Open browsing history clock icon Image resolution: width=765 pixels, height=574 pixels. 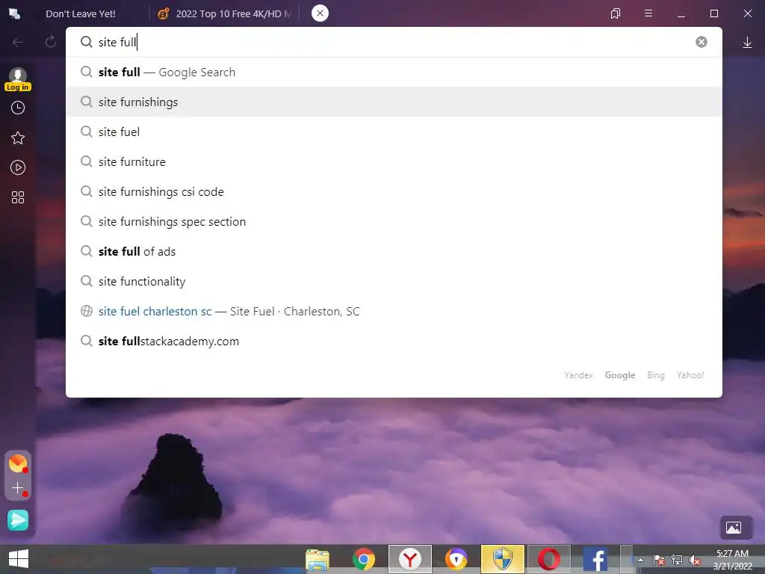(18, 108)
